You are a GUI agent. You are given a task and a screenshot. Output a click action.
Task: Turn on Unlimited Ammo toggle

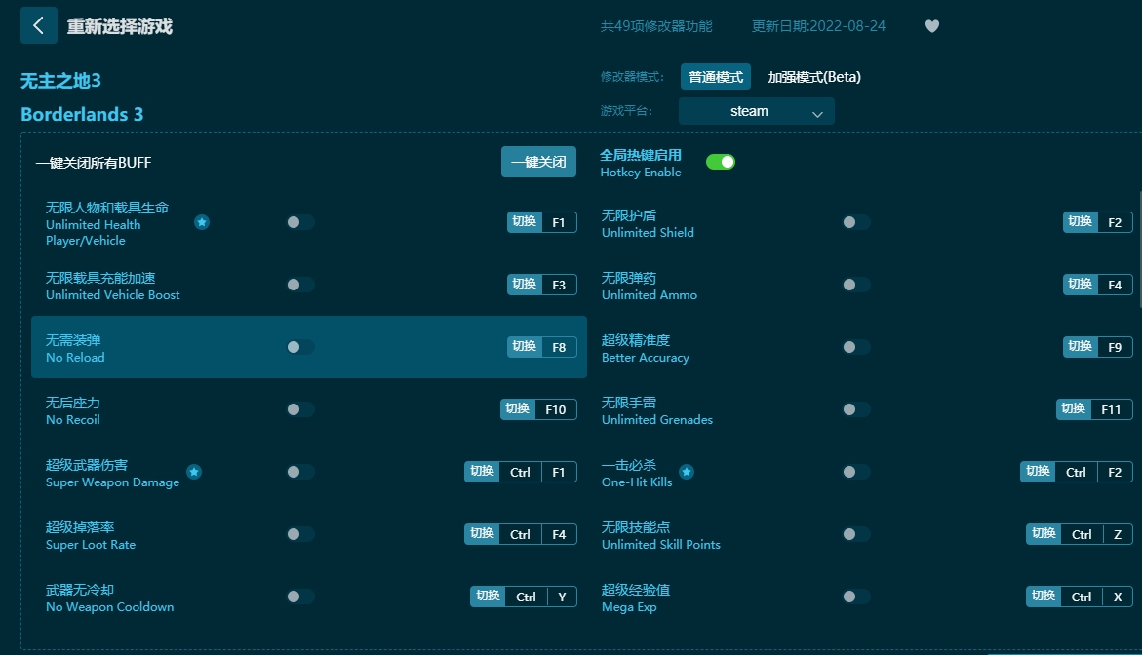point(856,285)
